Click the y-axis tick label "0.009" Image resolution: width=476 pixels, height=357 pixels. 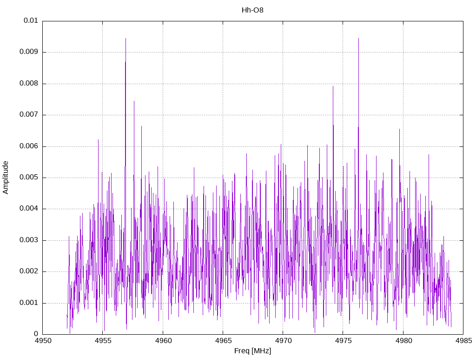(x=29, y=52)
